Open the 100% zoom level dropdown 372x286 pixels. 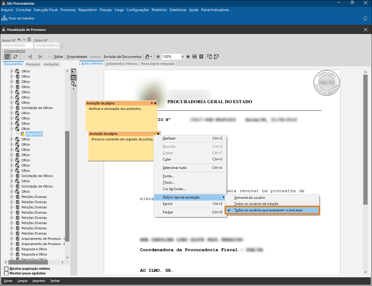(183, 57)
